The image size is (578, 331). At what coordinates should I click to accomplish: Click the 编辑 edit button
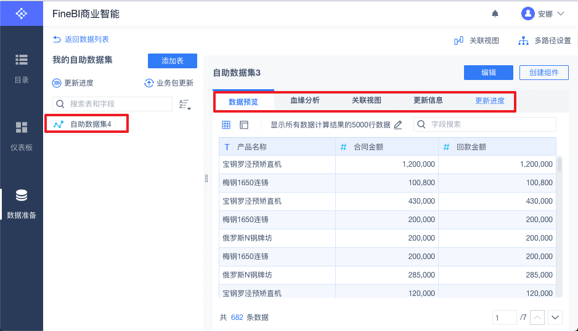489,73
